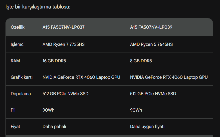
Task: Click the 'İşlemci' row label
Action: click(x=18, y=44)
